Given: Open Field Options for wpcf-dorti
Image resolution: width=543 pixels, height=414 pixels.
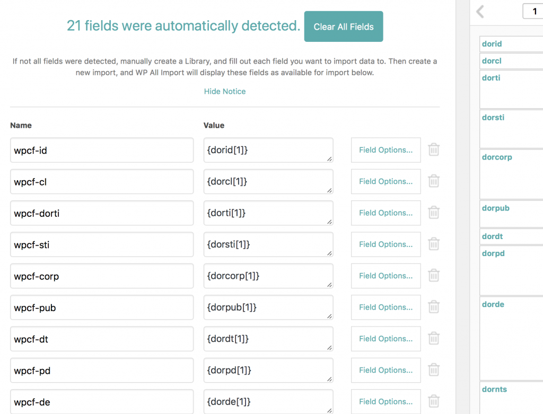Looking at the screenshot, I should [x=386, y=213].
